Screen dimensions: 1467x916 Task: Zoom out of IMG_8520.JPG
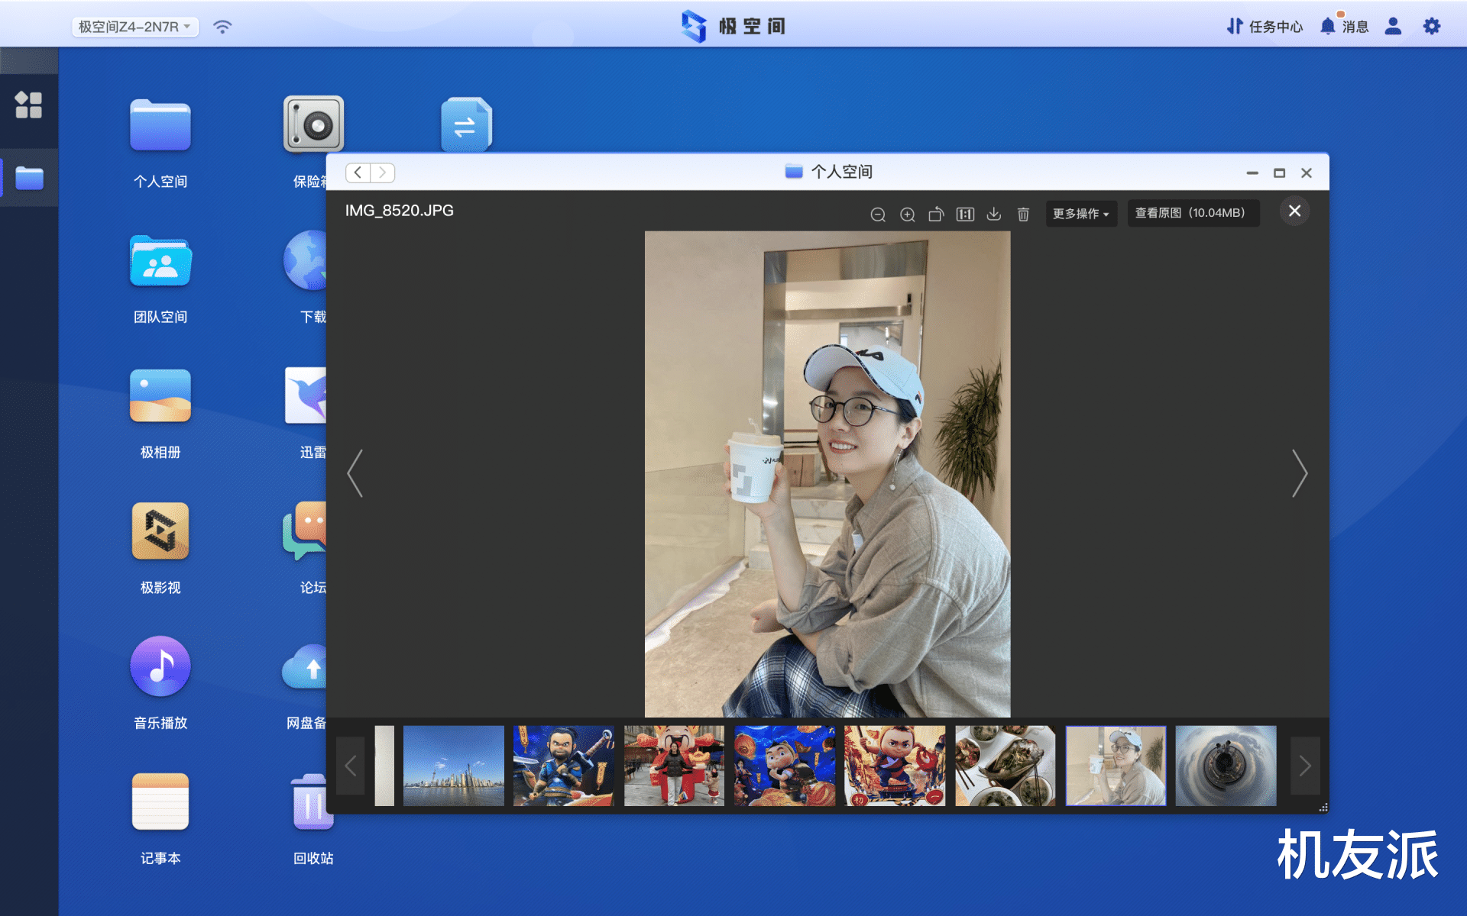click(x=877, y=214)
